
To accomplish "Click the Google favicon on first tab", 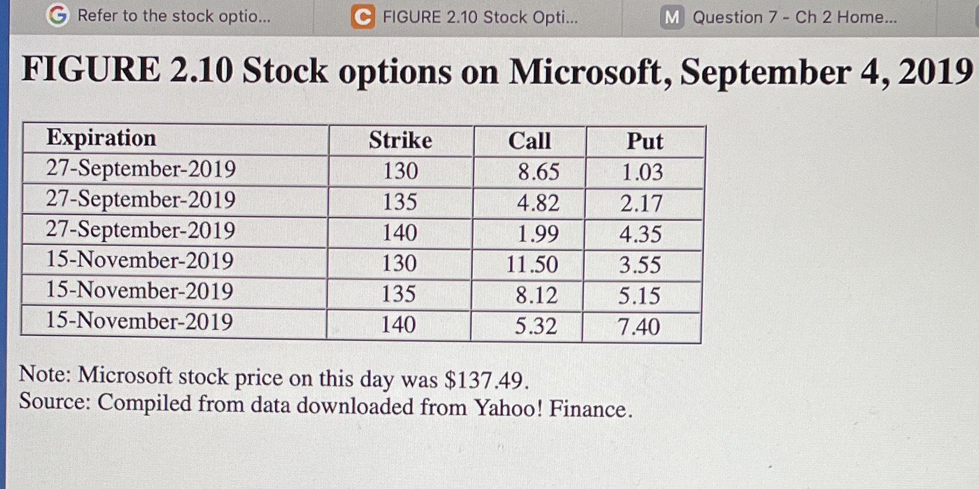I will pyautogui.click(x=58, y=15).
